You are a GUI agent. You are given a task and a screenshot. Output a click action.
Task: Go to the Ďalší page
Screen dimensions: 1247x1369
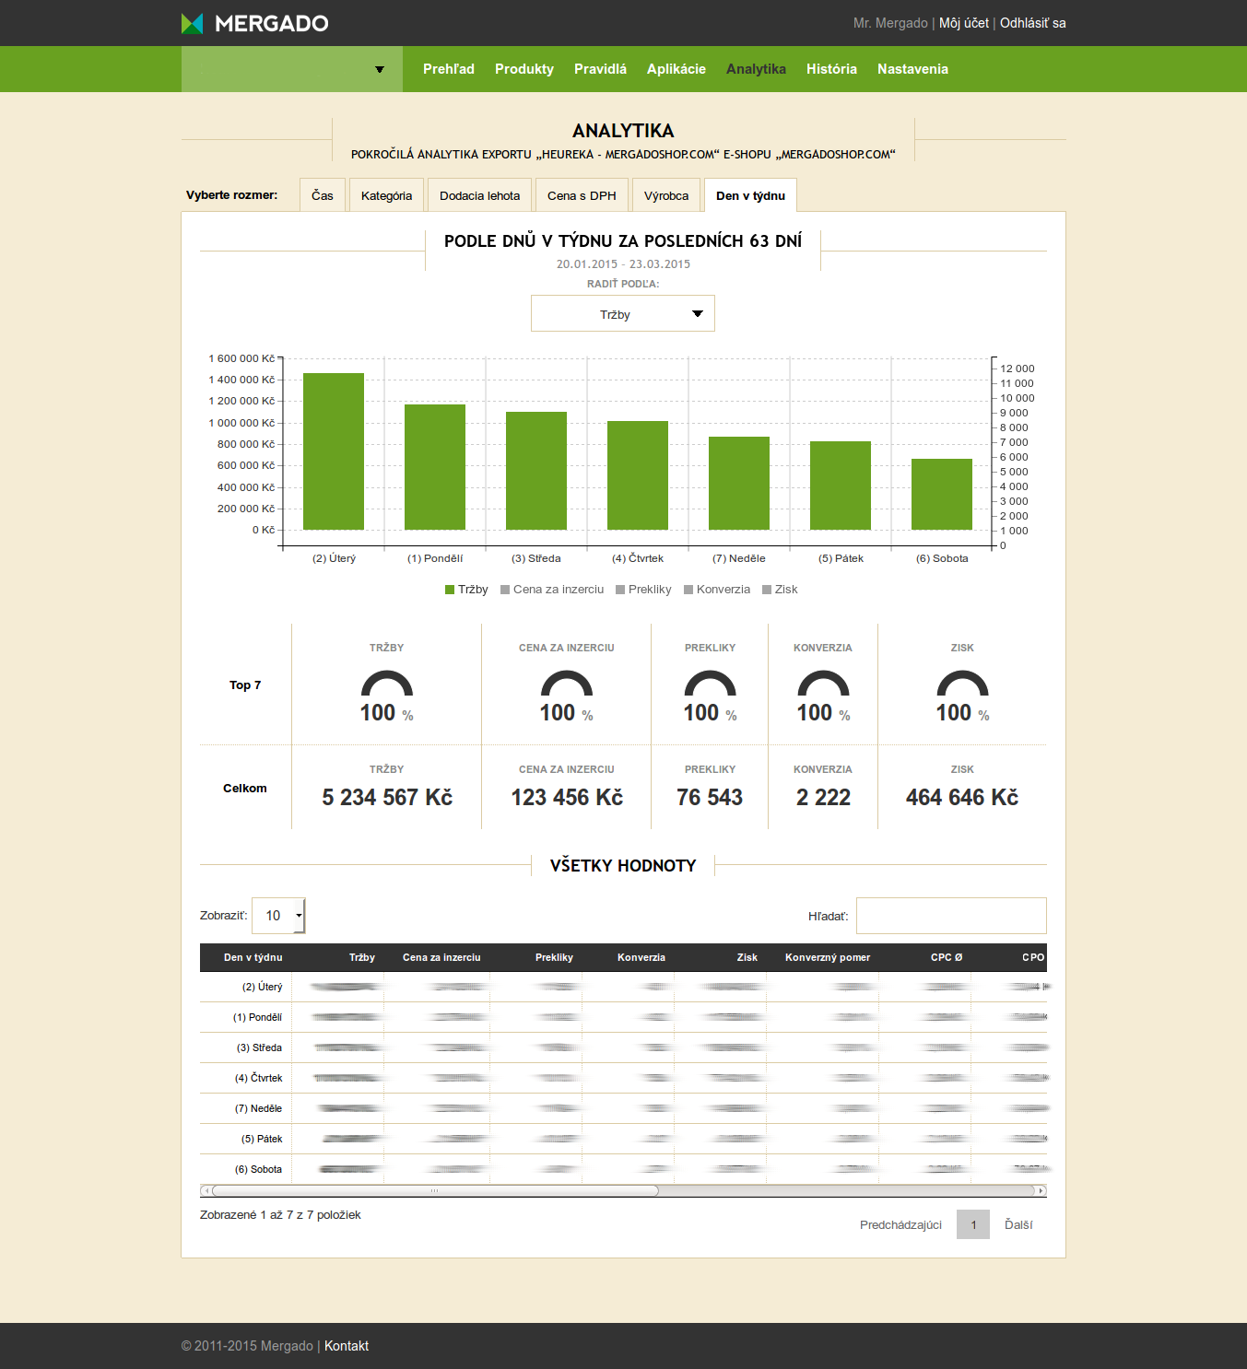1018,1224
